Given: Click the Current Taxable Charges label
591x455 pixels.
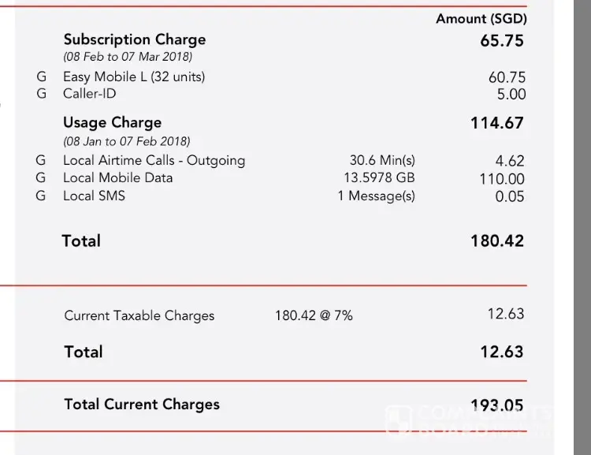Looking at the screenshot, I should 139,316.
